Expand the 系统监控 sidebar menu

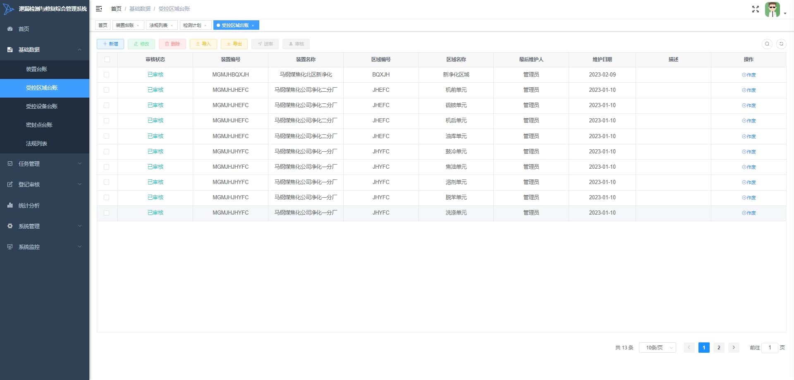[45, 247]
